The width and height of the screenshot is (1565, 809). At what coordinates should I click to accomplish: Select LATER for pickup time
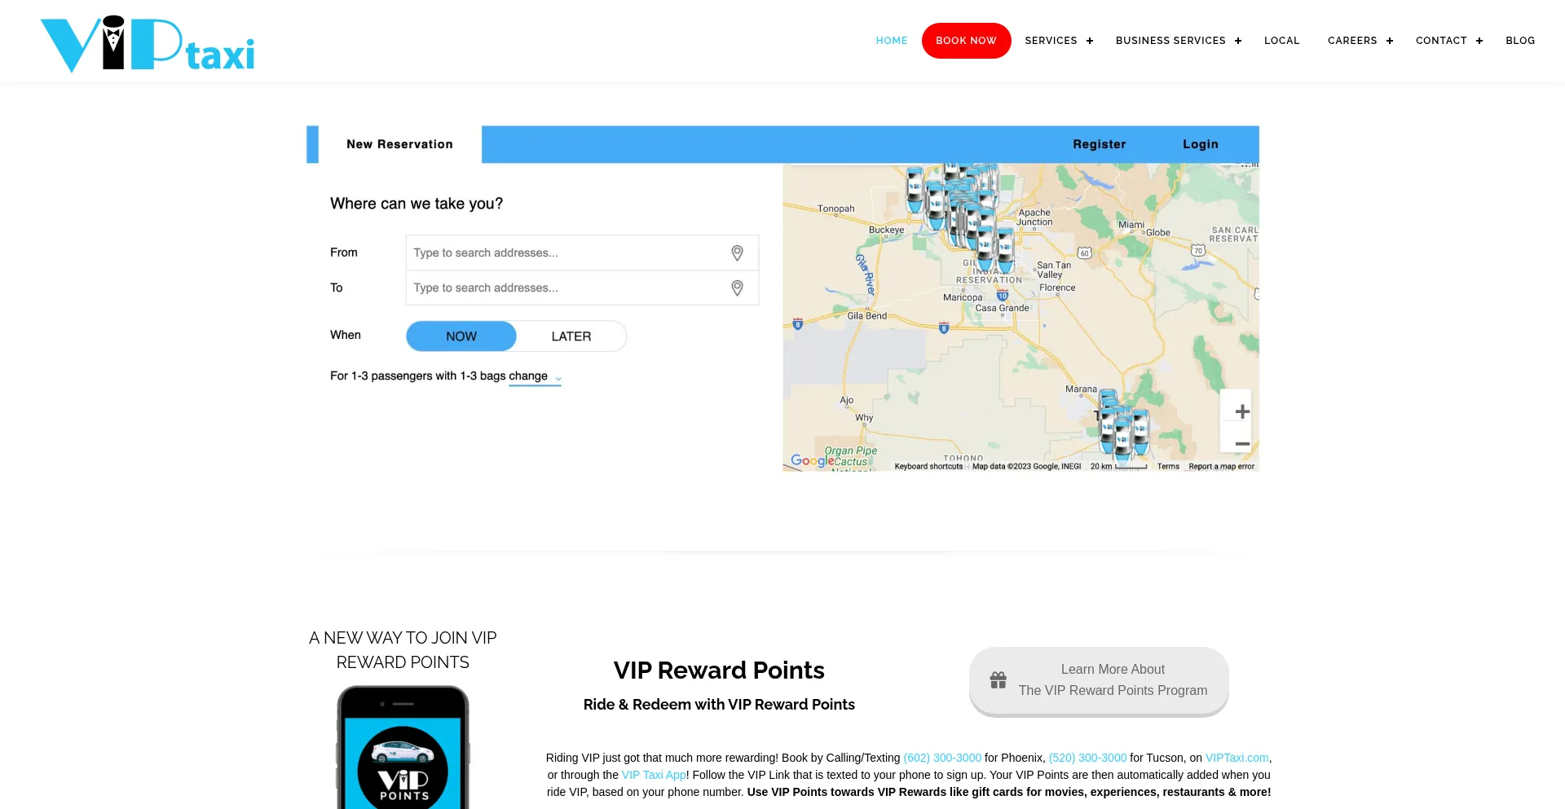coord(571,336)
